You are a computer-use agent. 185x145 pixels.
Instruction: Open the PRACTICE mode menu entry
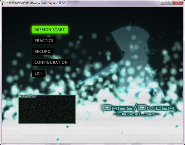click(x=44, y=41)
